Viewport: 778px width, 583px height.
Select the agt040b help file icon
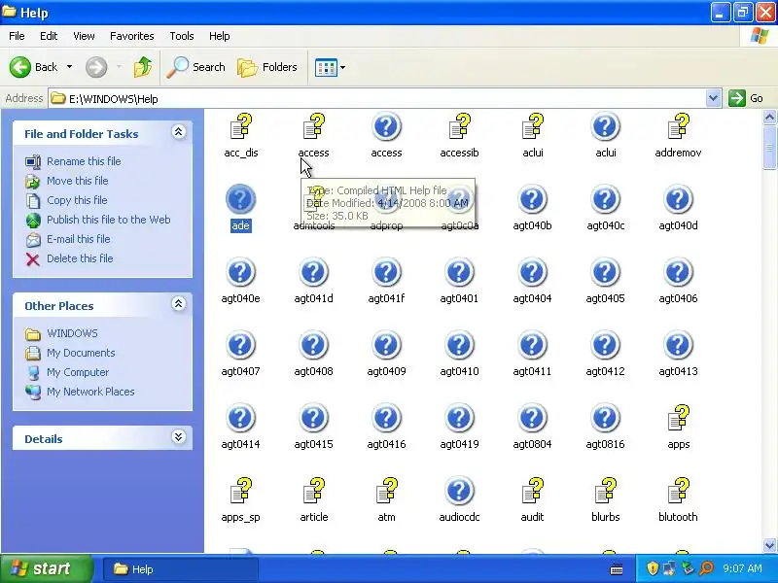point(532,199)
